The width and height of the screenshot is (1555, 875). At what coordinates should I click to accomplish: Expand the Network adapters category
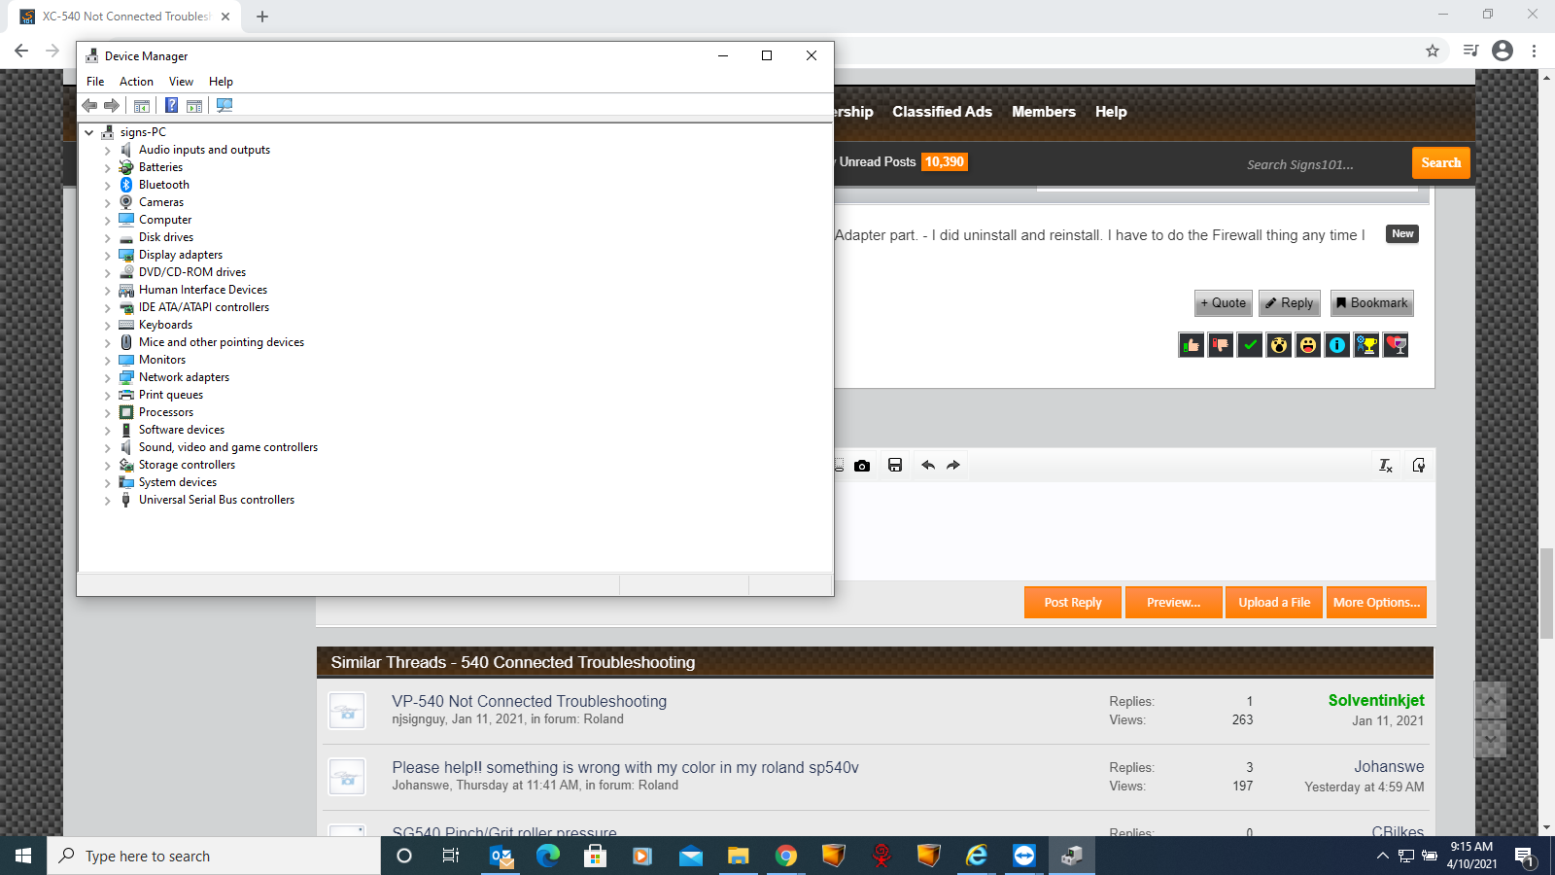(108, 378)
